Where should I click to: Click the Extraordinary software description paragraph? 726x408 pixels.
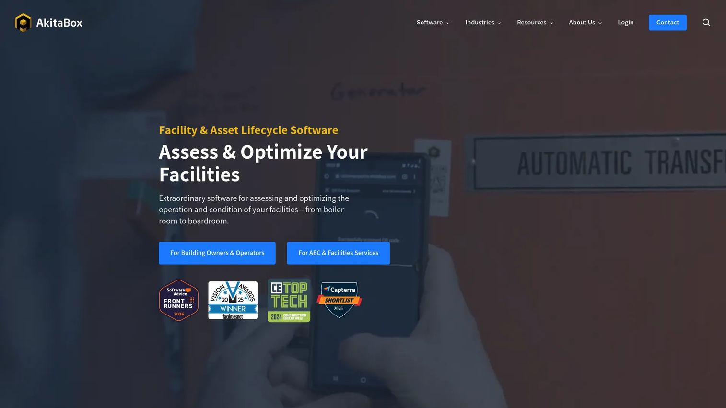coord(254,210)
